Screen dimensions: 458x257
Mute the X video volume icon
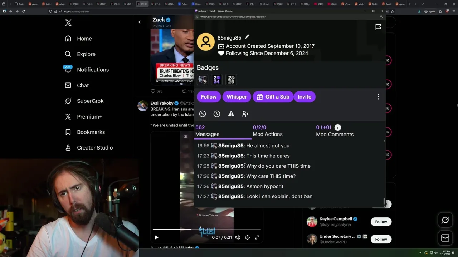tap(238, 237)
